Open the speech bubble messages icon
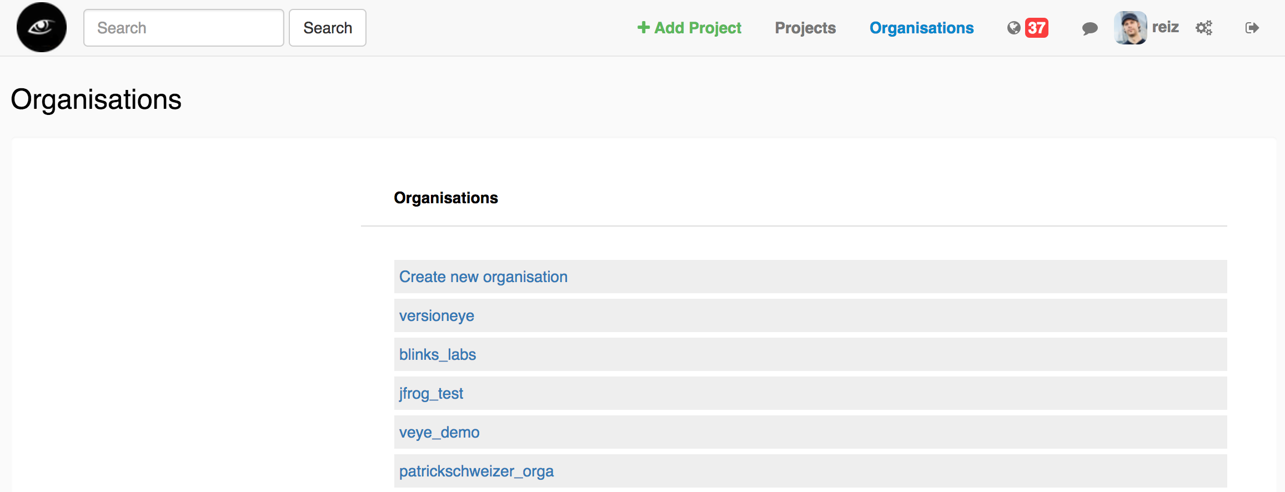Screen dimensions: 1285x492 point(1090,28)
